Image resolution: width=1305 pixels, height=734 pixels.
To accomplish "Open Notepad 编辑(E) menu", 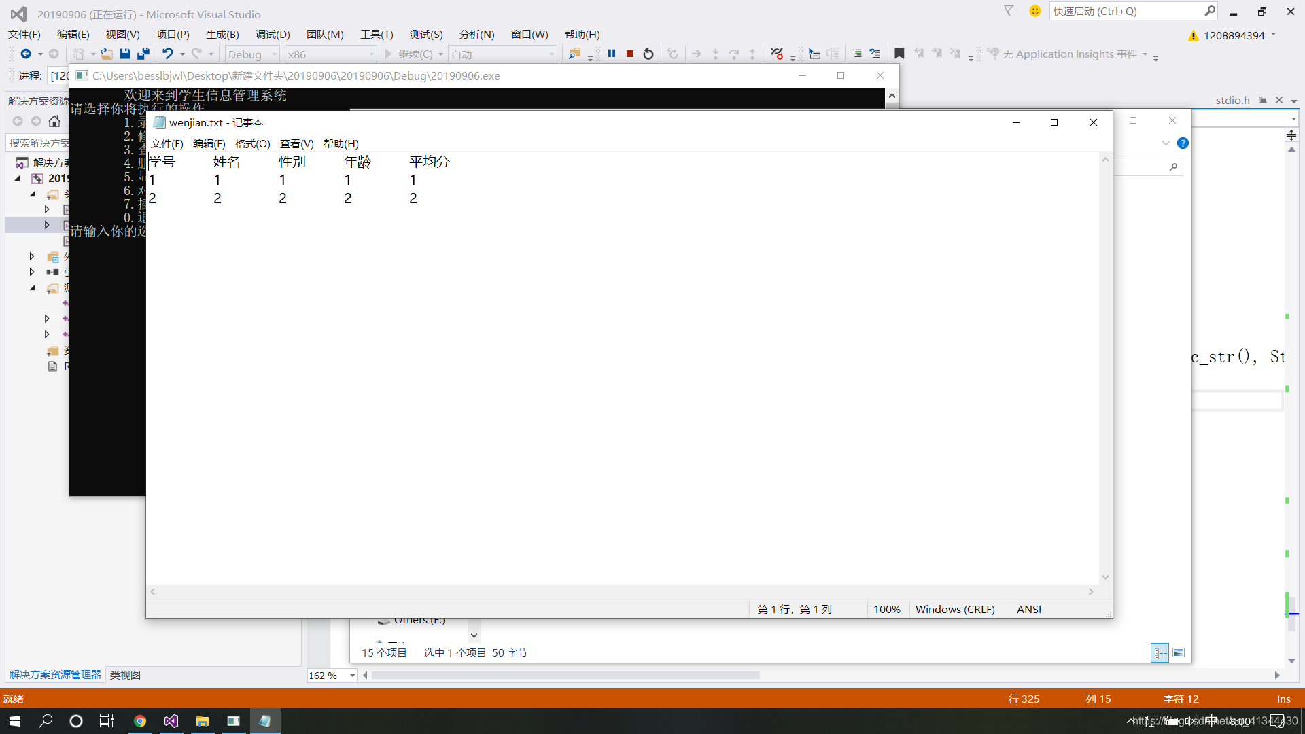I will (209, 143).
